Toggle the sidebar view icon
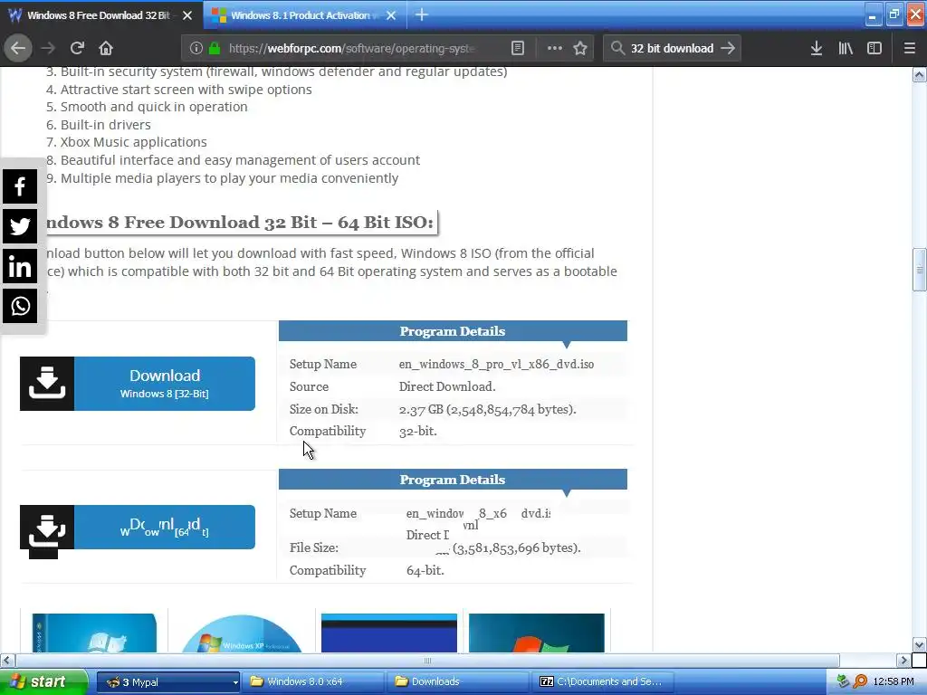Image resolution: width=927 pixels, height=695 pixels. tap(874, 49)
